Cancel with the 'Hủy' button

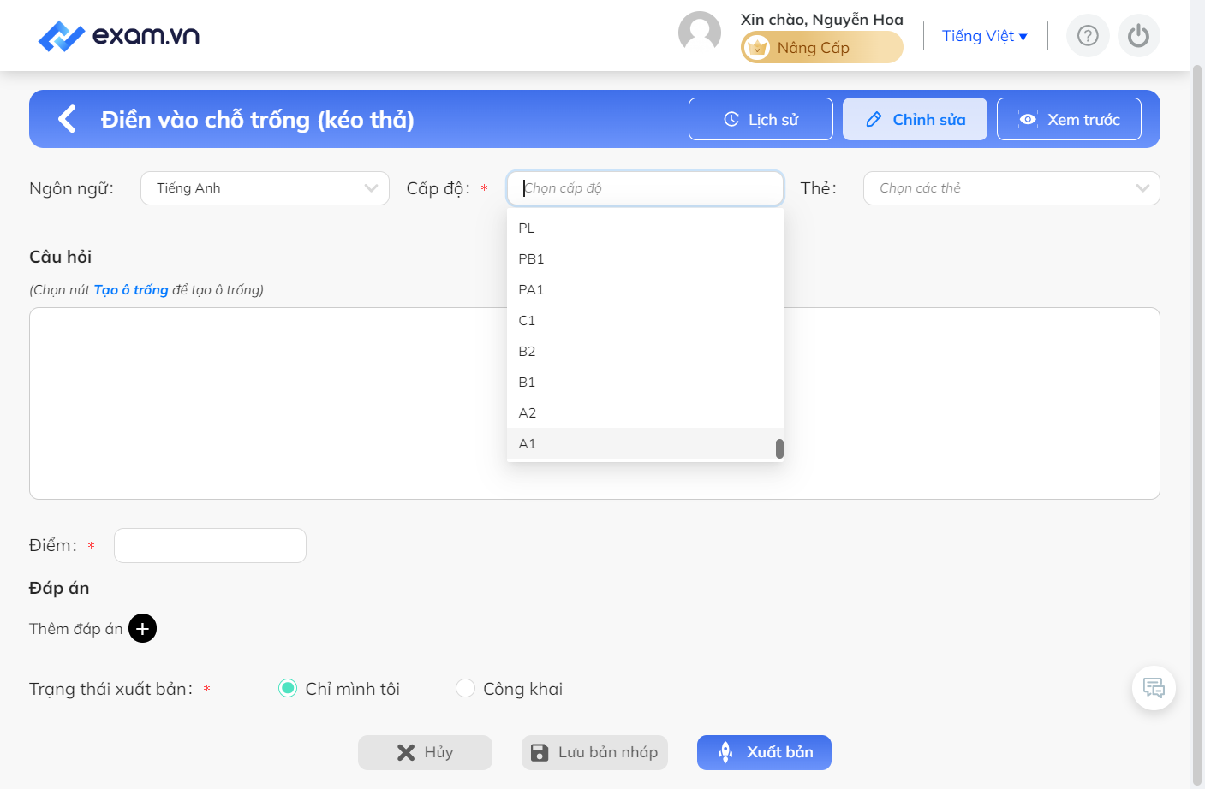point(425,752)
